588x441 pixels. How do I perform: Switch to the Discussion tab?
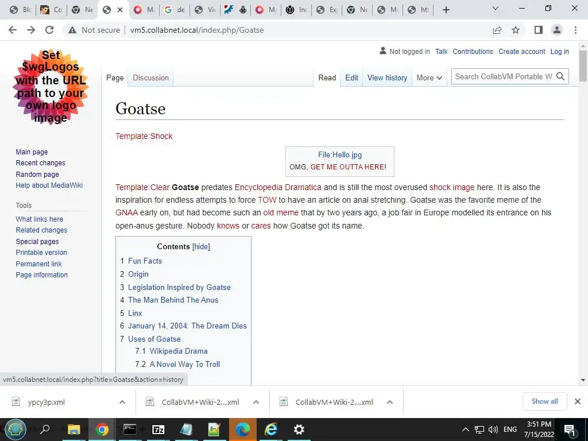pos(151,78)
